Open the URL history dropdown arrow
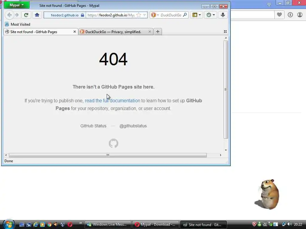Viewport: 306px width, 229px height. tap(144, 15)
